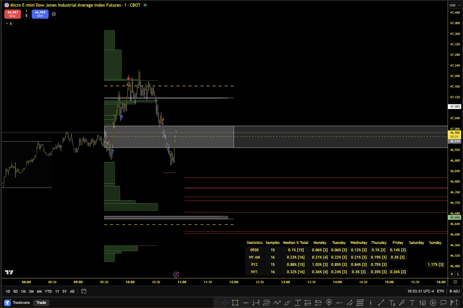Toggle B-ADJ back adjustment

[455, 291]
